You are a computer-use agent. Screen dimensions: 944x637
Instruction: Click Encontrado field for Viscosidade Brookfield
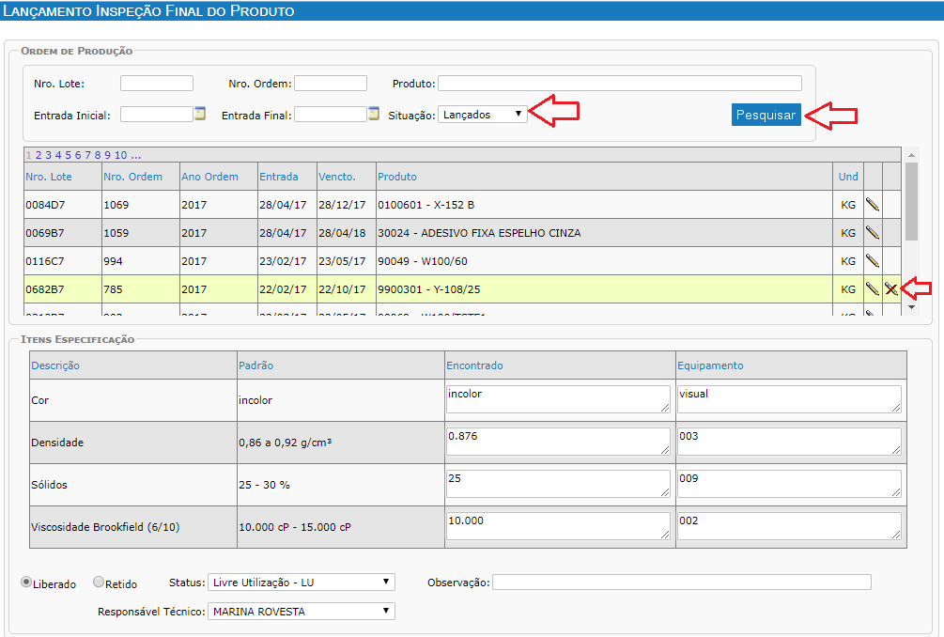[x=558, y=525]
